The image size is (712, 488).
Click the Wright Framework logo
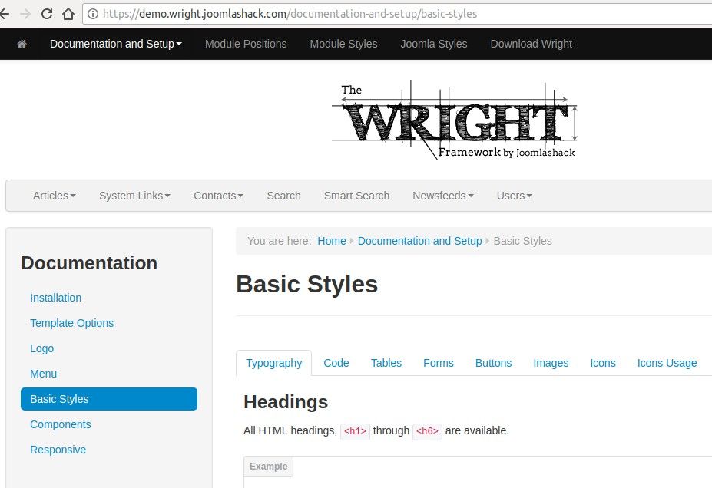pyautogui.click(x=454, y=120)
